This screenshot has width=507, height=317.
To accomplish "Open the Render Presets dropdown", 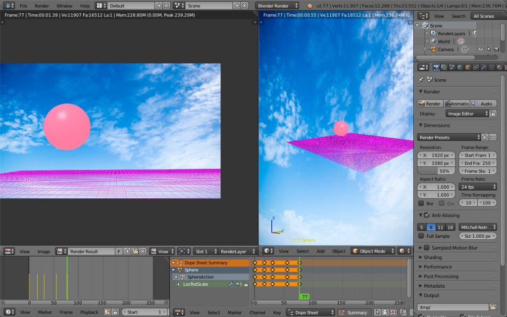I will point(448,137).
